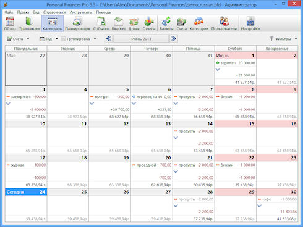This screenshot has width=303, height=227.
Task: Open the Отчеты reports icon
Action: pos(149,23)
